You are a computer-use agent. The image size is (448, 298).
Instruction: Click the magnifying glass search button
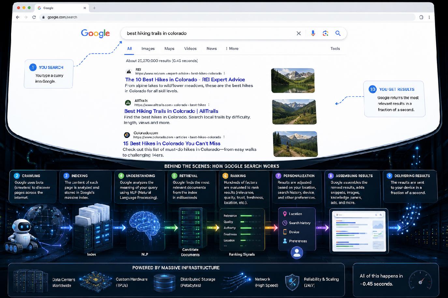[x=338, y=33]
